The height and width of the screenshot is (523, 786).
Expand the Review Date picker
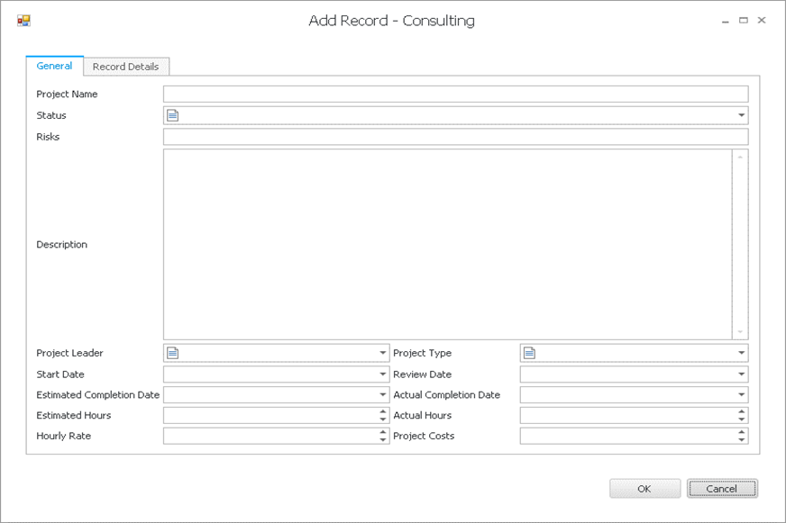[741, 374]
